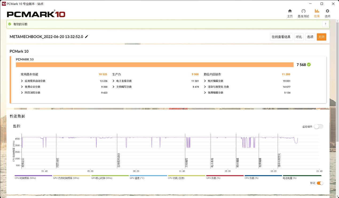Open the 基准测试 benchmark gauge icon
This screenshot has height=198, width=339.
pyautogui.click(x=303, y=11)
